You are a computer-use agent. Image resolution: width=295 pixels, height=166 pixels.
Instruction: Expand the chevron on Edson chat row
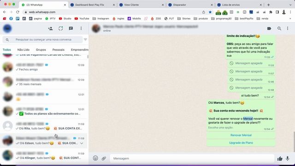[82, 143]
